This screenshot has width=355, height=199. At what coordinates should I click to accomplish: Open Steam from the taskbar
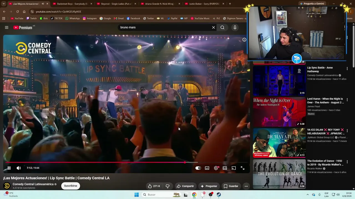219,195
